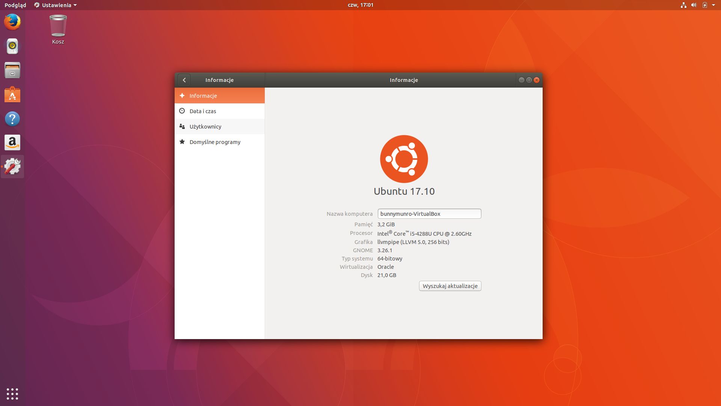The height and width of the screenshot is (406, 721).
Task: Show applications grid button
Action: (x=12, y=394)
